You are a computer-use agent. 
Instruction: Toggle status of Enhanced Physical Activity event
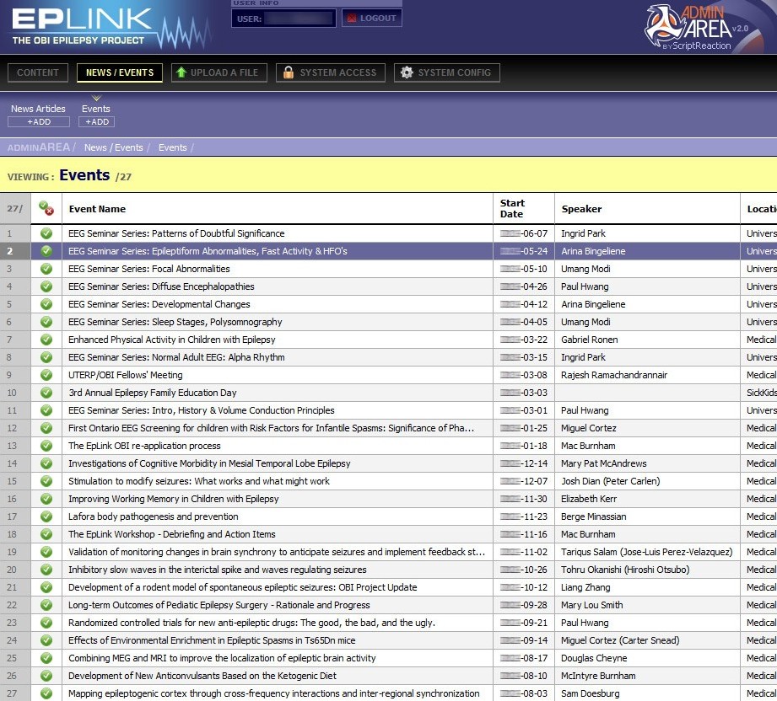tap(46, 340)
